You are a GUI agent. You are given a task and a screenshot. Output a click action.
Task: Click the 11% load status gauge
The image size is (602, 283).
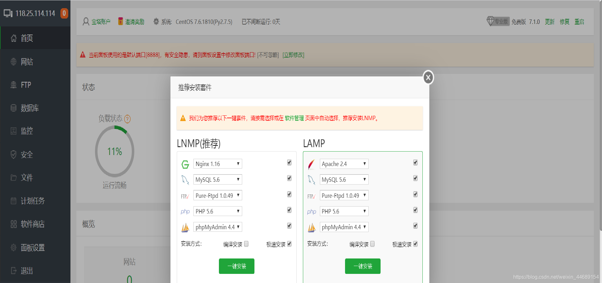115,151
